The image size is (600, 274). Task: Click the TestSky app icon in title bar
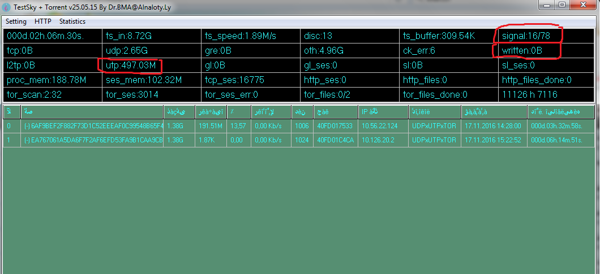[6, 6]
